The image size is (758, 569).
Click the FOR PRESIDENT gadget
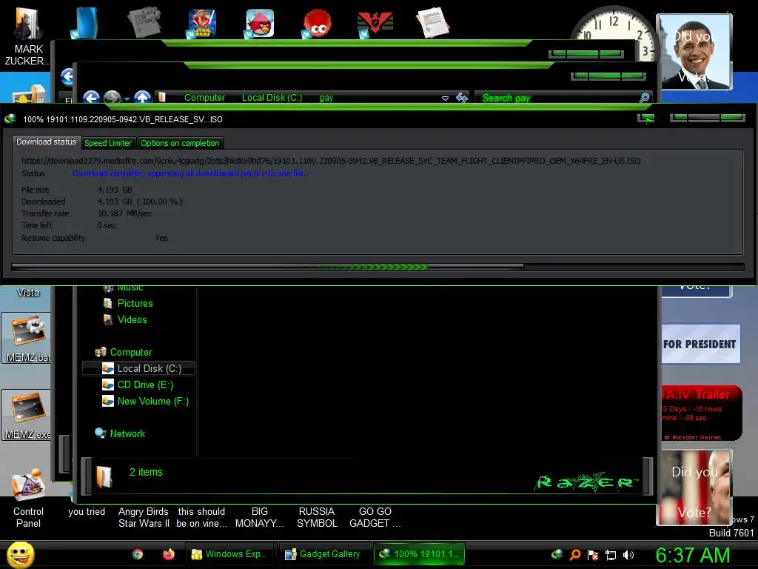[700, 344]
